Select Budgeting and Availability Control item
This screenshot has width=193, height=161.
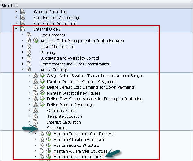[69, 58]
